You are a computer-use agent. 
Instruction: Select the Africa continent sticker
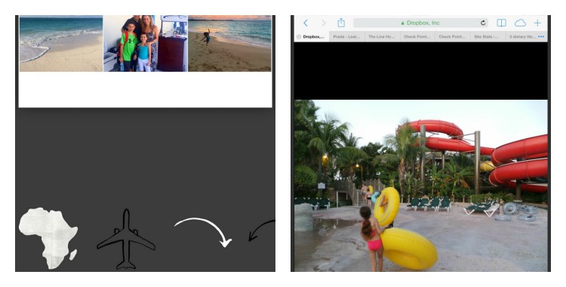click(x=48, y=238)
